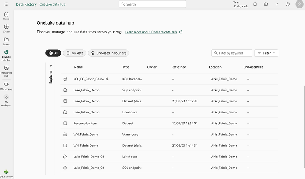The image size is (305, 179).
Task: Click OneLake data hub breadcrumb
Action: tap(53, 4)
